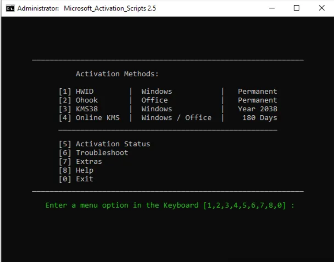Open the [5] Activation Status item
Image resolution: width=334 pixels, height=262 pixels.
[x=104, y=144]
